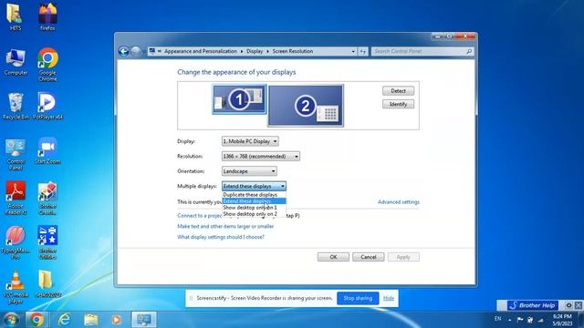Open the Computer desktop icon

[16, 62]
